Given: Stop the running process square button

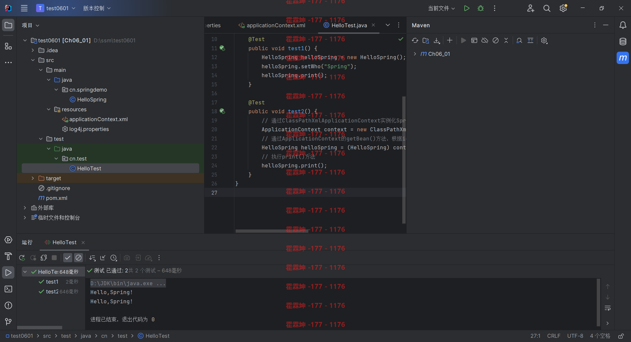Looking at the screenshot, I should (54, 258).
